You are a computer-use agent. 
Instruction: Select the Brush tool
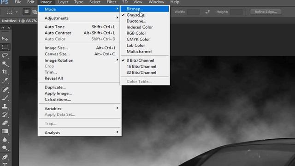point(5,98)
